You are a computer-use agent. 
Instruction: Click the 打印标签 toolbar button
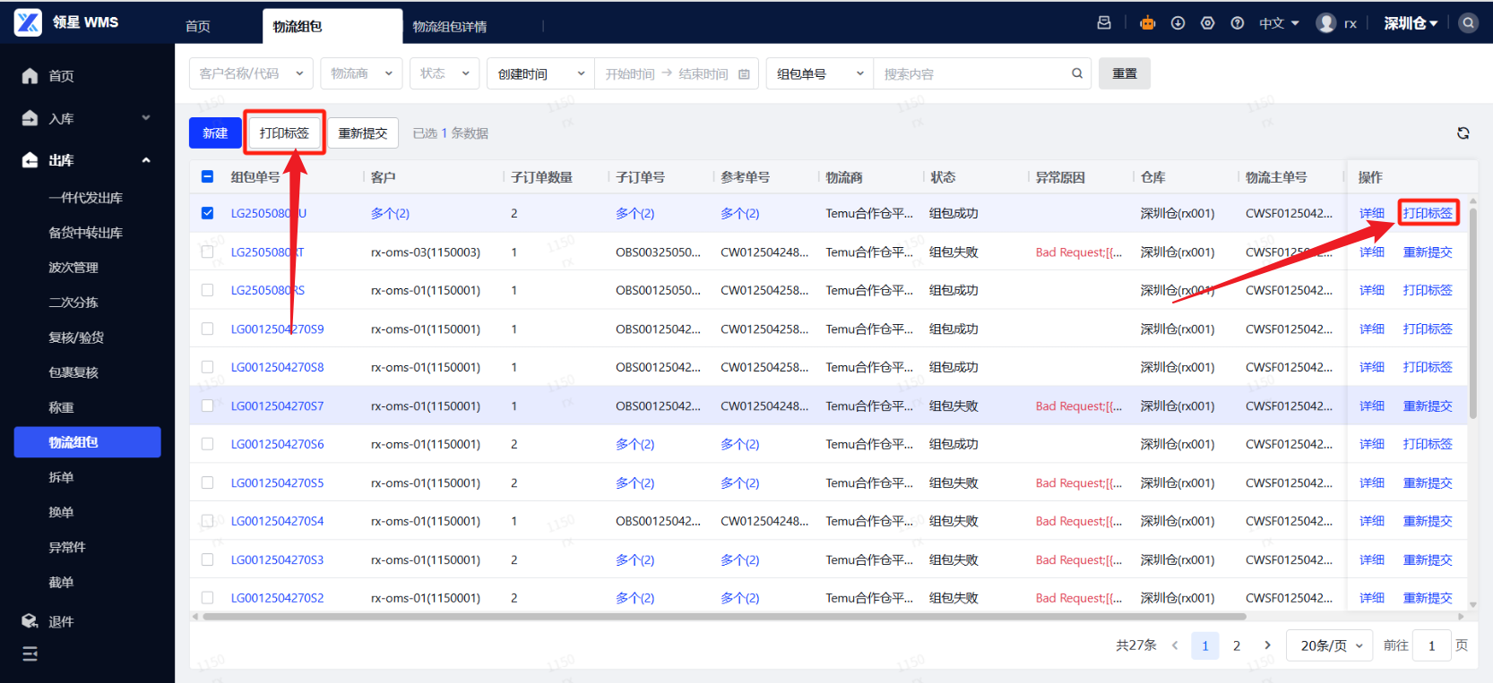click(284, 132)
